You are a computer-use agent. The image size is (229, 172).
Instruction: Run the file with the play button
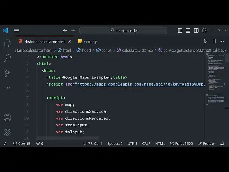[x=205, y=42]
